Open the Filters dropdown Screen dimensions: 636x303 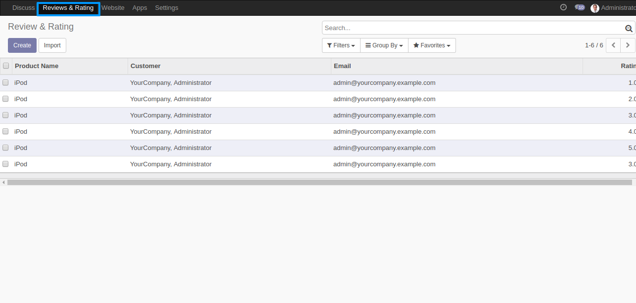(341, 45)
